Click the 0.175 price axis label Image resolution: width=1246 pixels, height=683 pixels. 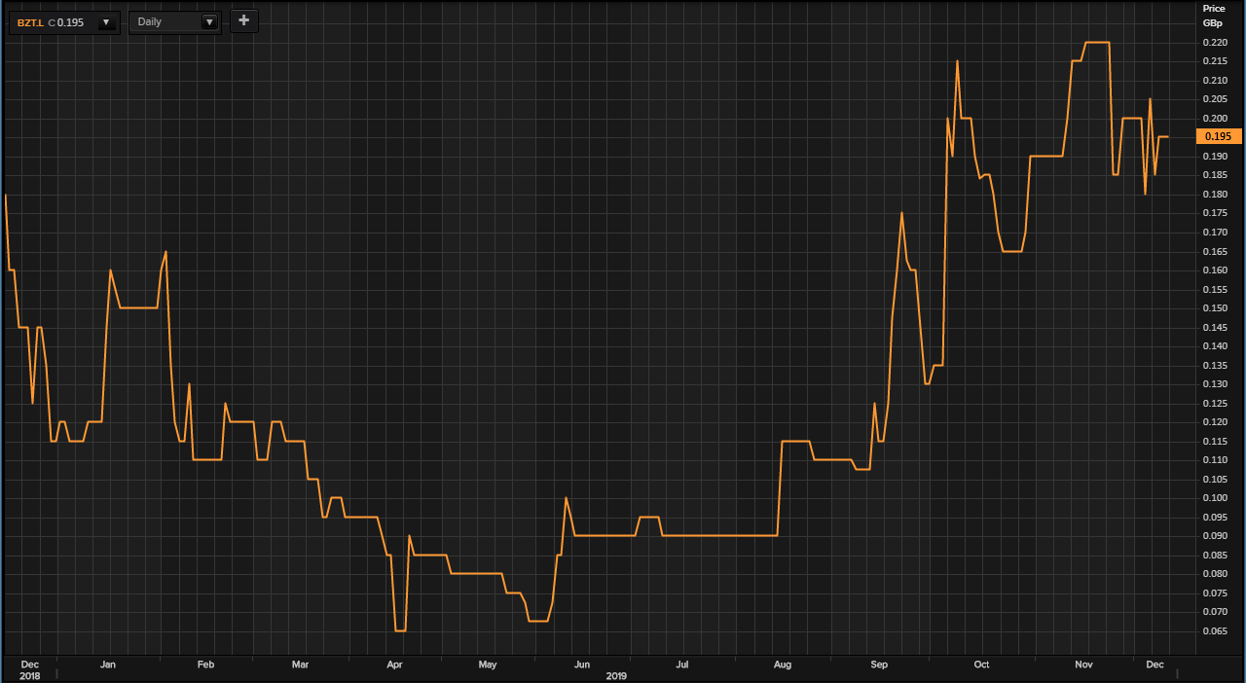tap(1215, 213)
